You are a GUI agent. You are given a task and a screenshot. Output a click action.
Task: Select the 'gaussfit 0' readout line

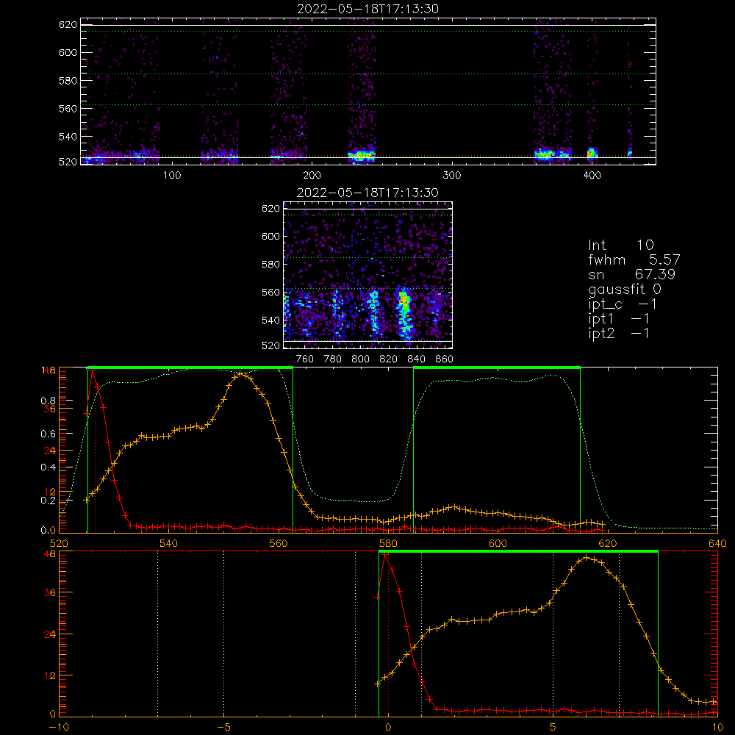pos(624,289)
